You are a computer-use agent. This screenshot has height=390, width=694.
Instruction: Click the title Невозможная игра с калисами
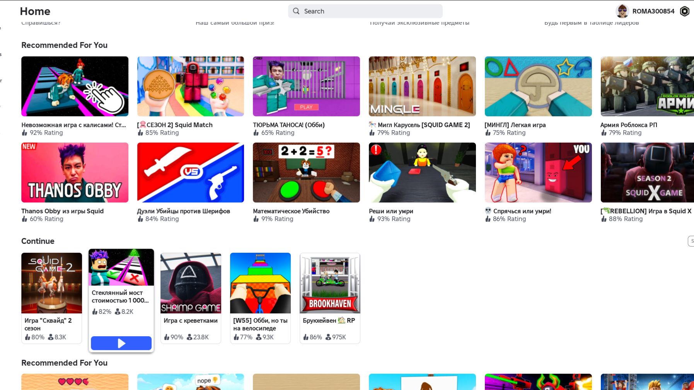click(x=73, y=125)
